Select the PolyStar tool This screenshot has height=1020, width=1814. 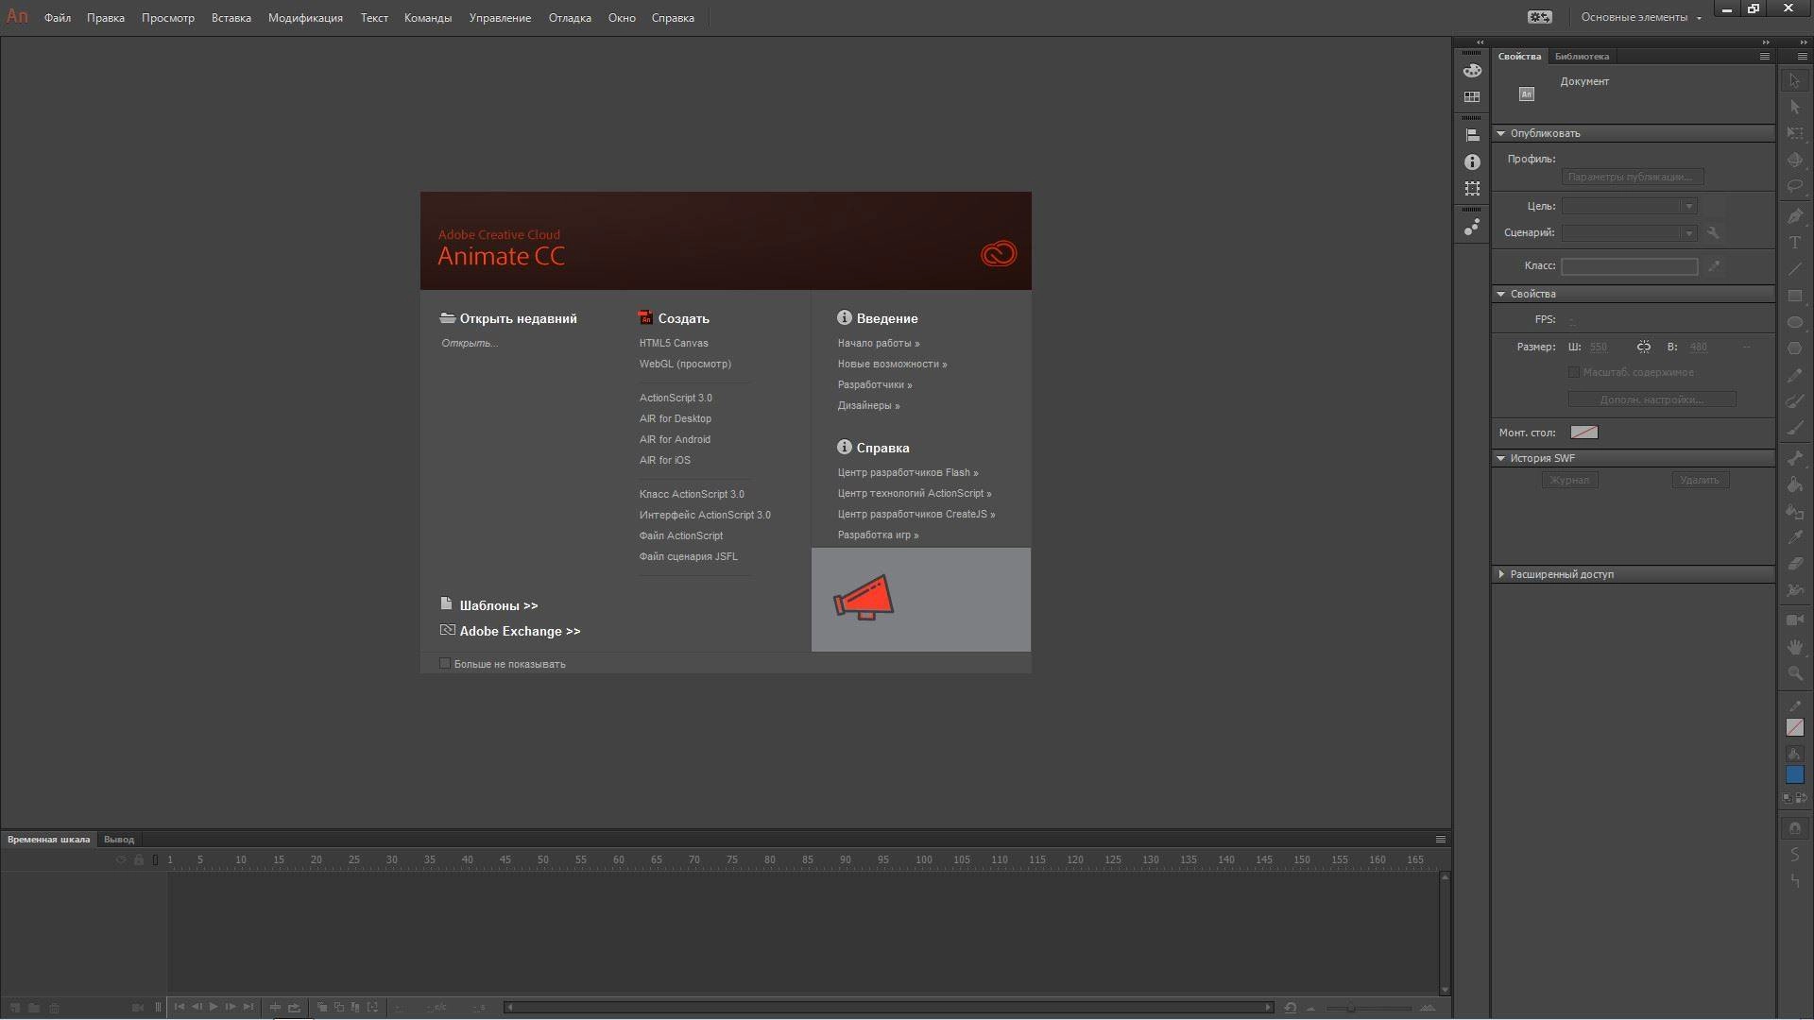[x=1795, y=348]
